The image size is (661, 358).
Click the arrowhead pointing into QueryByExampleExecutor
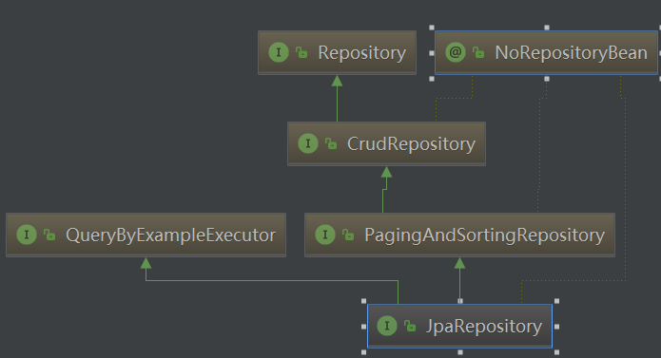(146, 263)
